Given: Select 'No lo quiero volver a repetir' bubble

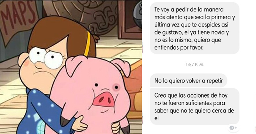Looking at the screenshot, I should pos(188,81).
